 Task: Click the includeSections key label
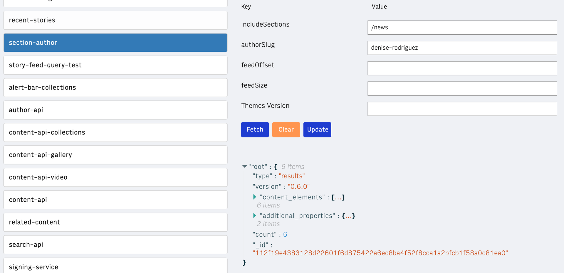pos(265,24)
